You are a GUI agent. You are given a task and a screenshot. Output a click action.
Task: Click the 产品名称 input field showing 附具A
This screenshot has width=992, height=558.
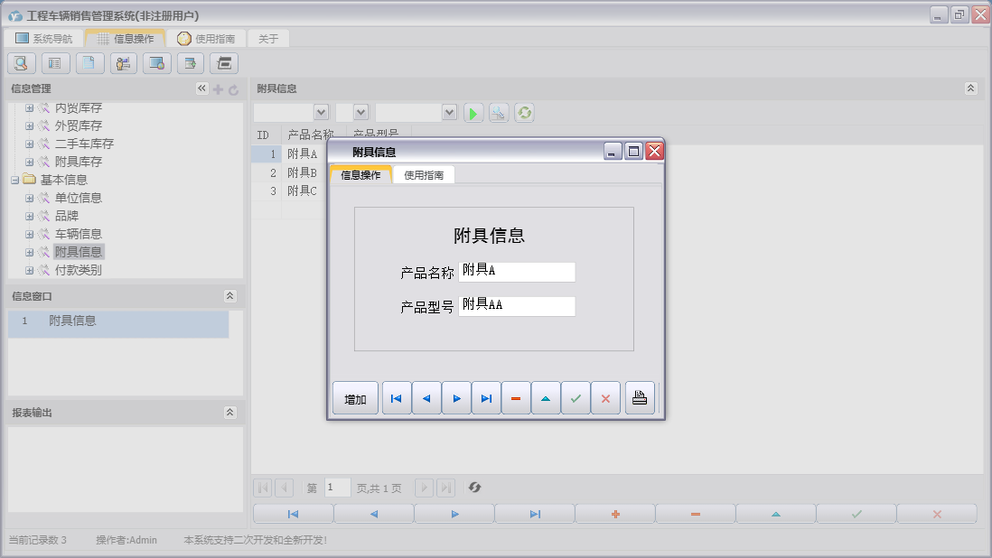click(517, 271)
